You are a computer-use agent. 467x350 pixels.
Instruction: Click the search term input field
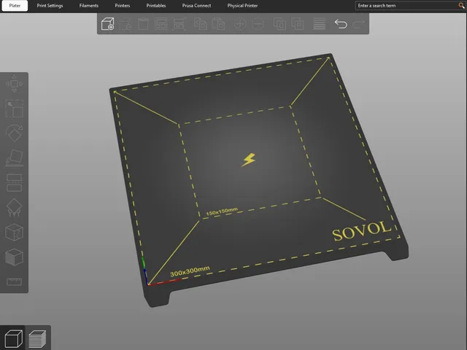pos(406,6)
